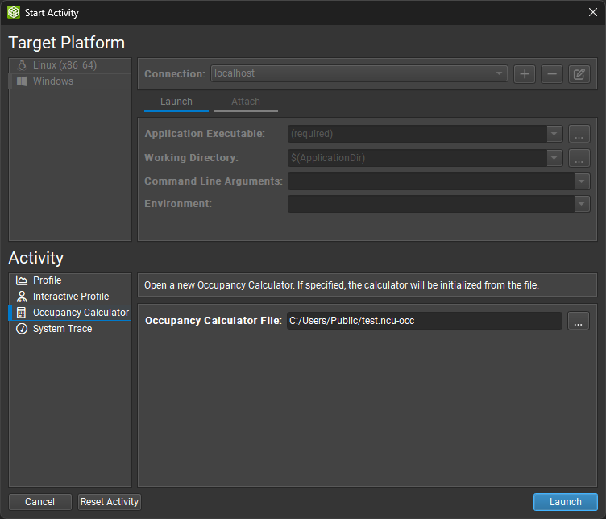Expand the Working Directory dropdown arrow
Image resolution: width=606 pixels, height=519 pixels.
point(554,158)
